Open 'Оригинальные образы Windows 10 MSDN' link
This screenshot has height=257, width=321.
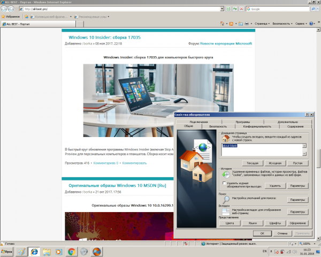coord(117,185)
